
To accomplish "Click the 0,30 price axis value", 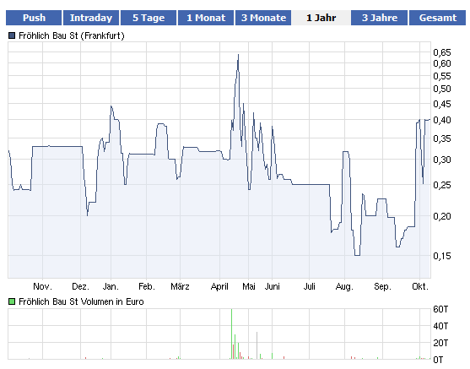I will 442,160.
